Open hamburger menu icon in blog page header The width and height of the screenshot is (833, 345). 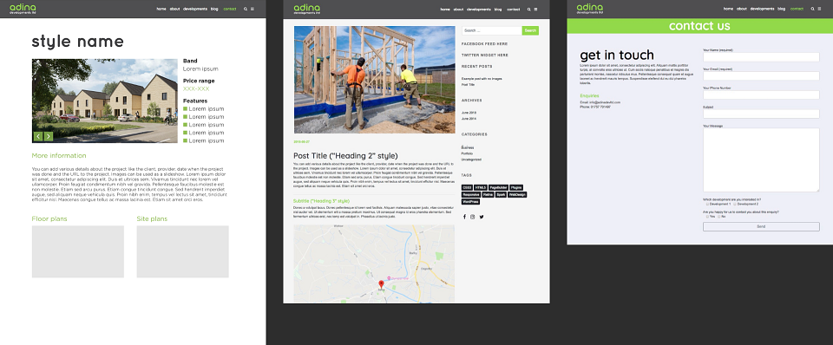coord(535,9)
